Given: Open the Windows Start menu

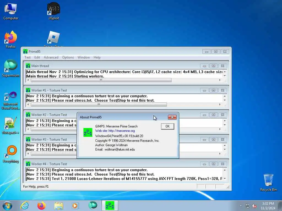Looking at the screenshot, I should (7, 206).
